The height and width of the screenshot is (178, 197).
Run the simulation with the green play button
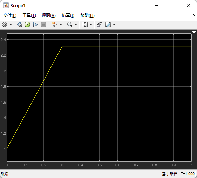[27, 25]
